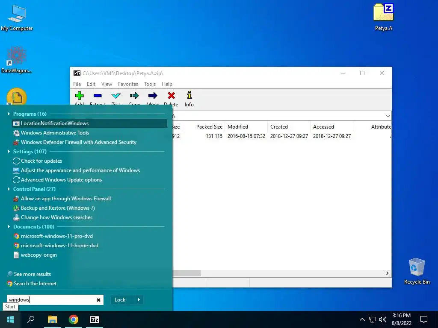Screen dimensions: 438x328
Task: Open Backup and Restore (Windows 7) result
Action: point(89,208)
